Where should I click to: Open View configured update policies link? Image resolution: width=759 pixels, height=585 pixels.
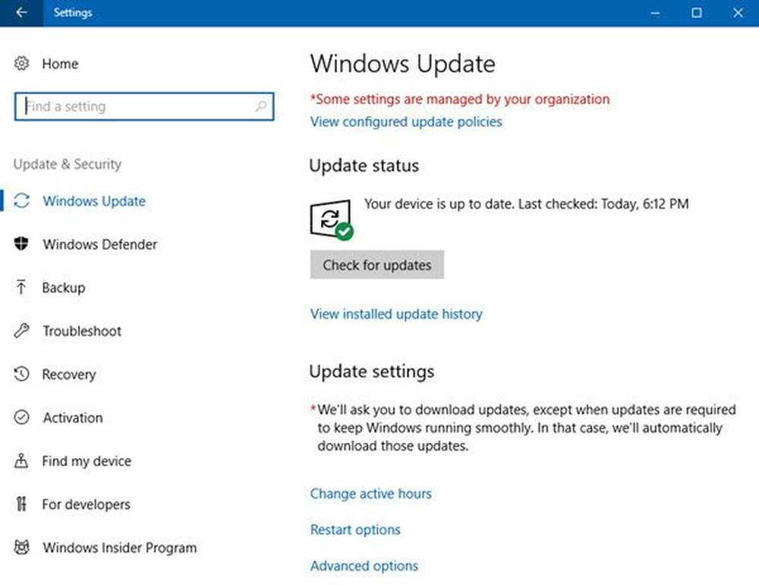pyautogui.click(x=406, y=122)
